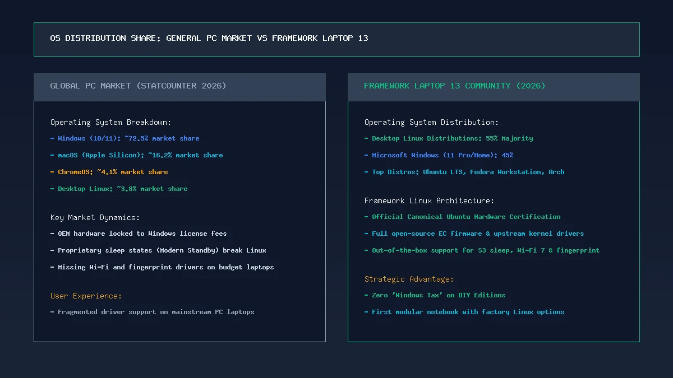Click the 'Strategic Advantage:' heading

[409, 279]
